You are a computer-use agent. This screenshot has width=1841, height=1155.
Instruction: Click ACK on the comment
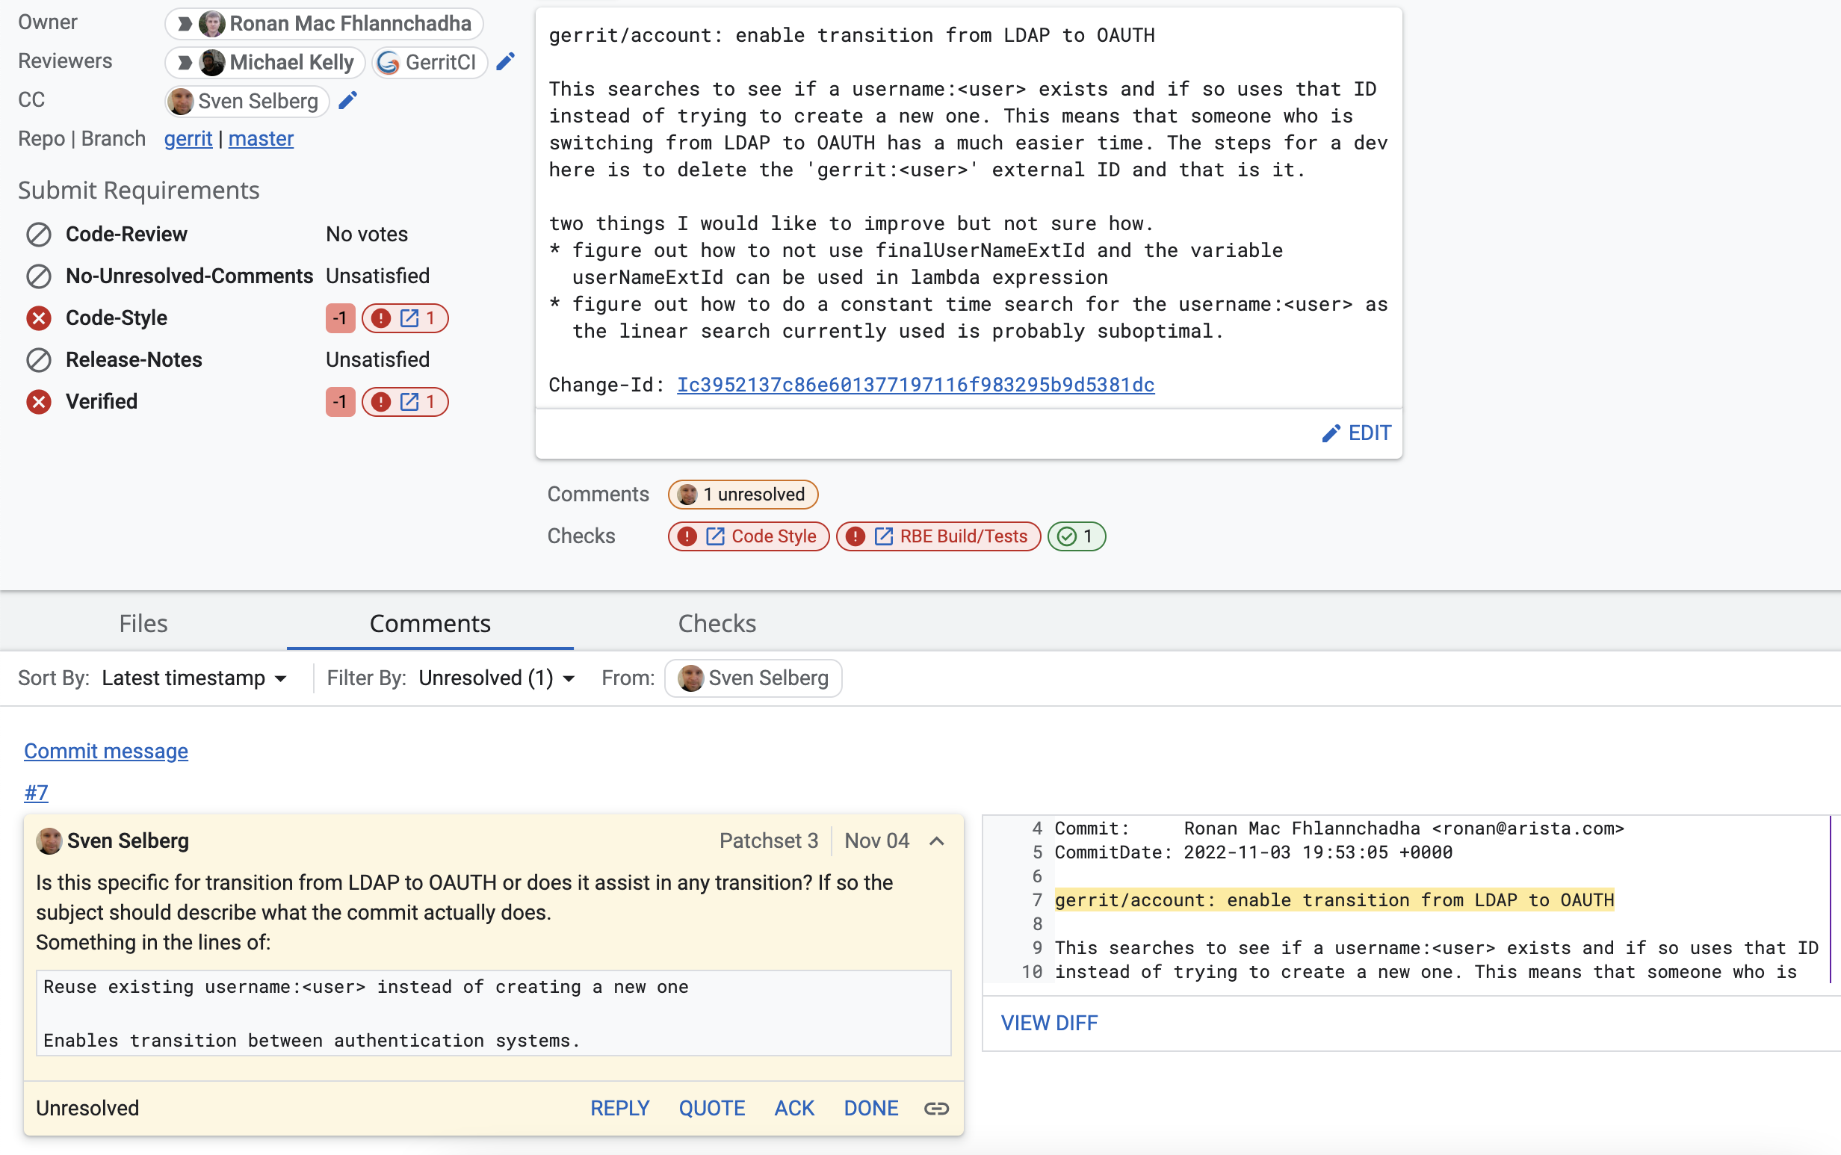(794, 1109)
